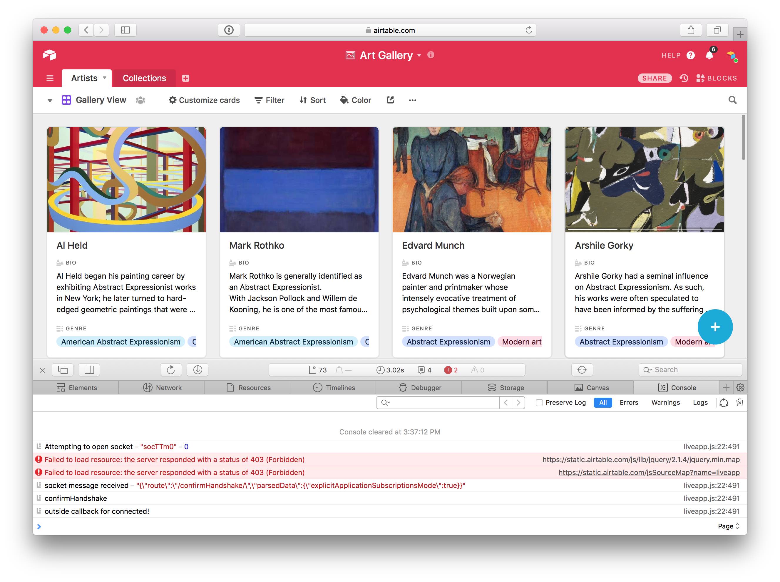Select the Errors filter toggle
The width and height of the screenshot is (780, 582).
coord(629,402)
